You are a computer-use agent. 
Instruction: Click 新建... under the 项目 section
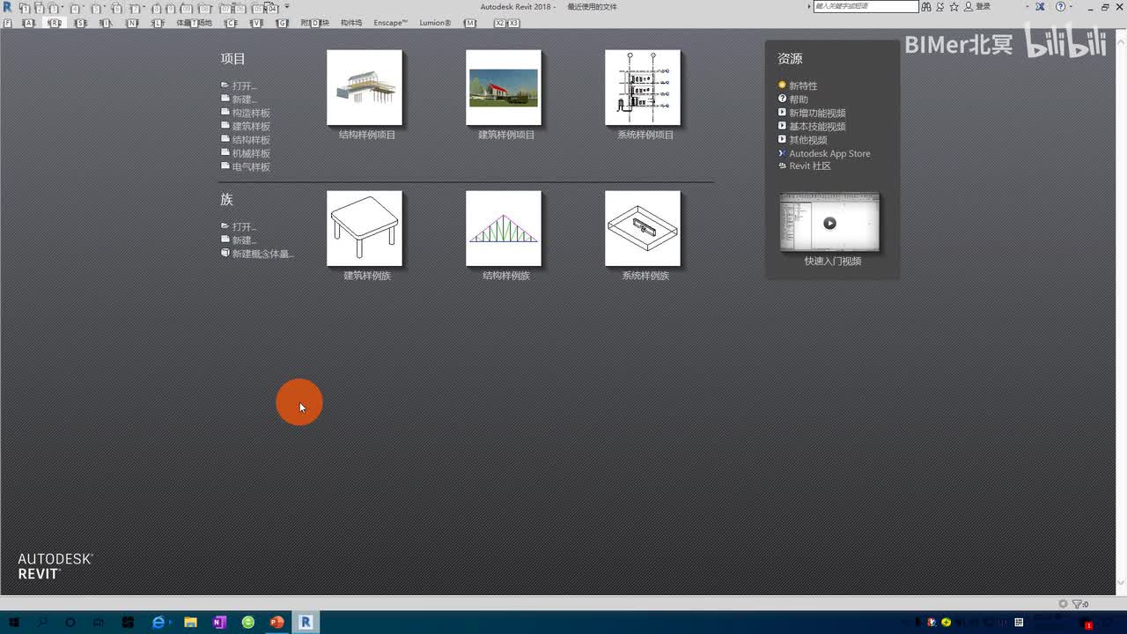pos(239,100)
